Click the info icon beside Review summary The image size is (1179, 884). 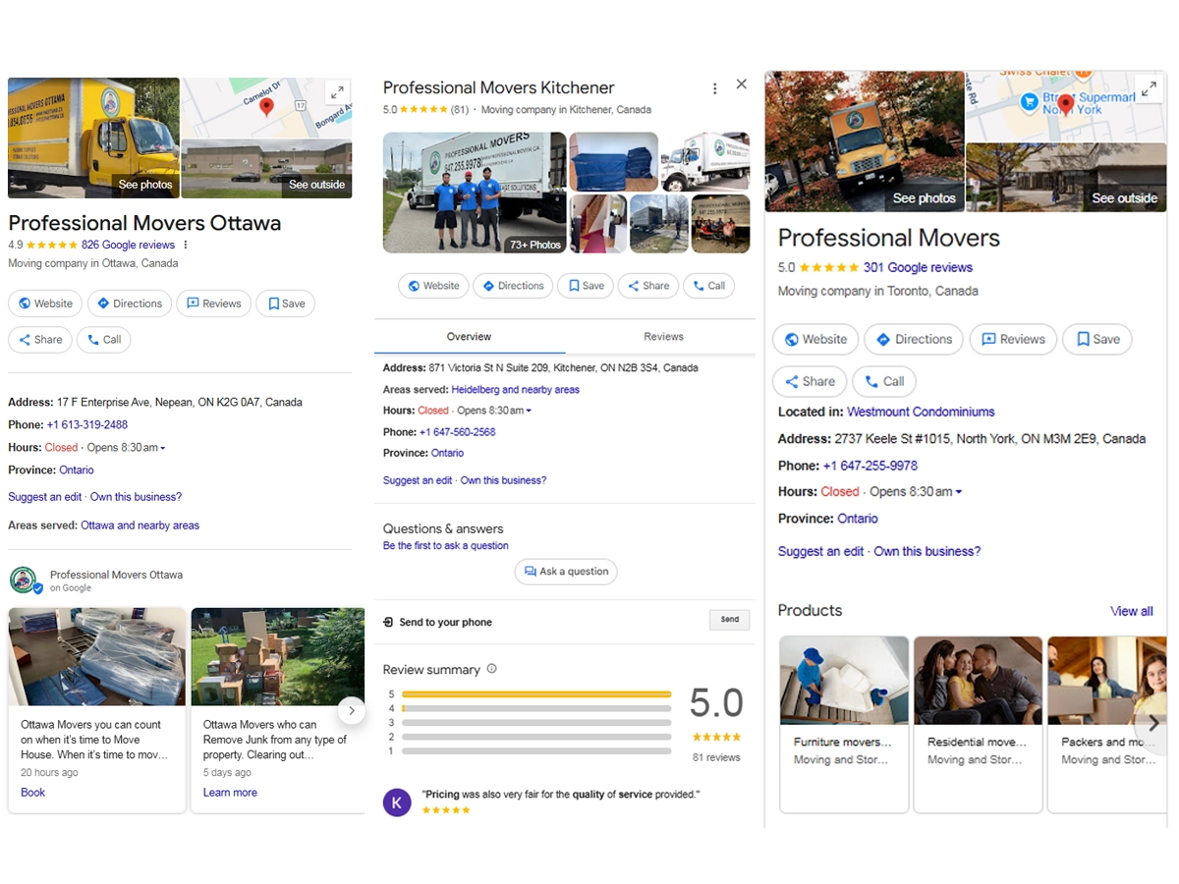(492, 669)
